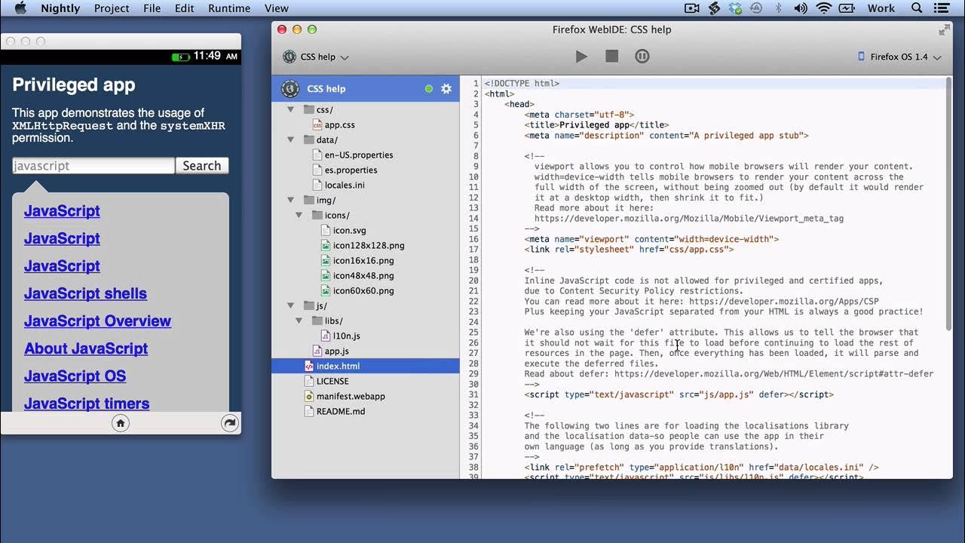This screenshot has width=965, height=543.
Task: Open the Edit menu
Action: (184, 8)
